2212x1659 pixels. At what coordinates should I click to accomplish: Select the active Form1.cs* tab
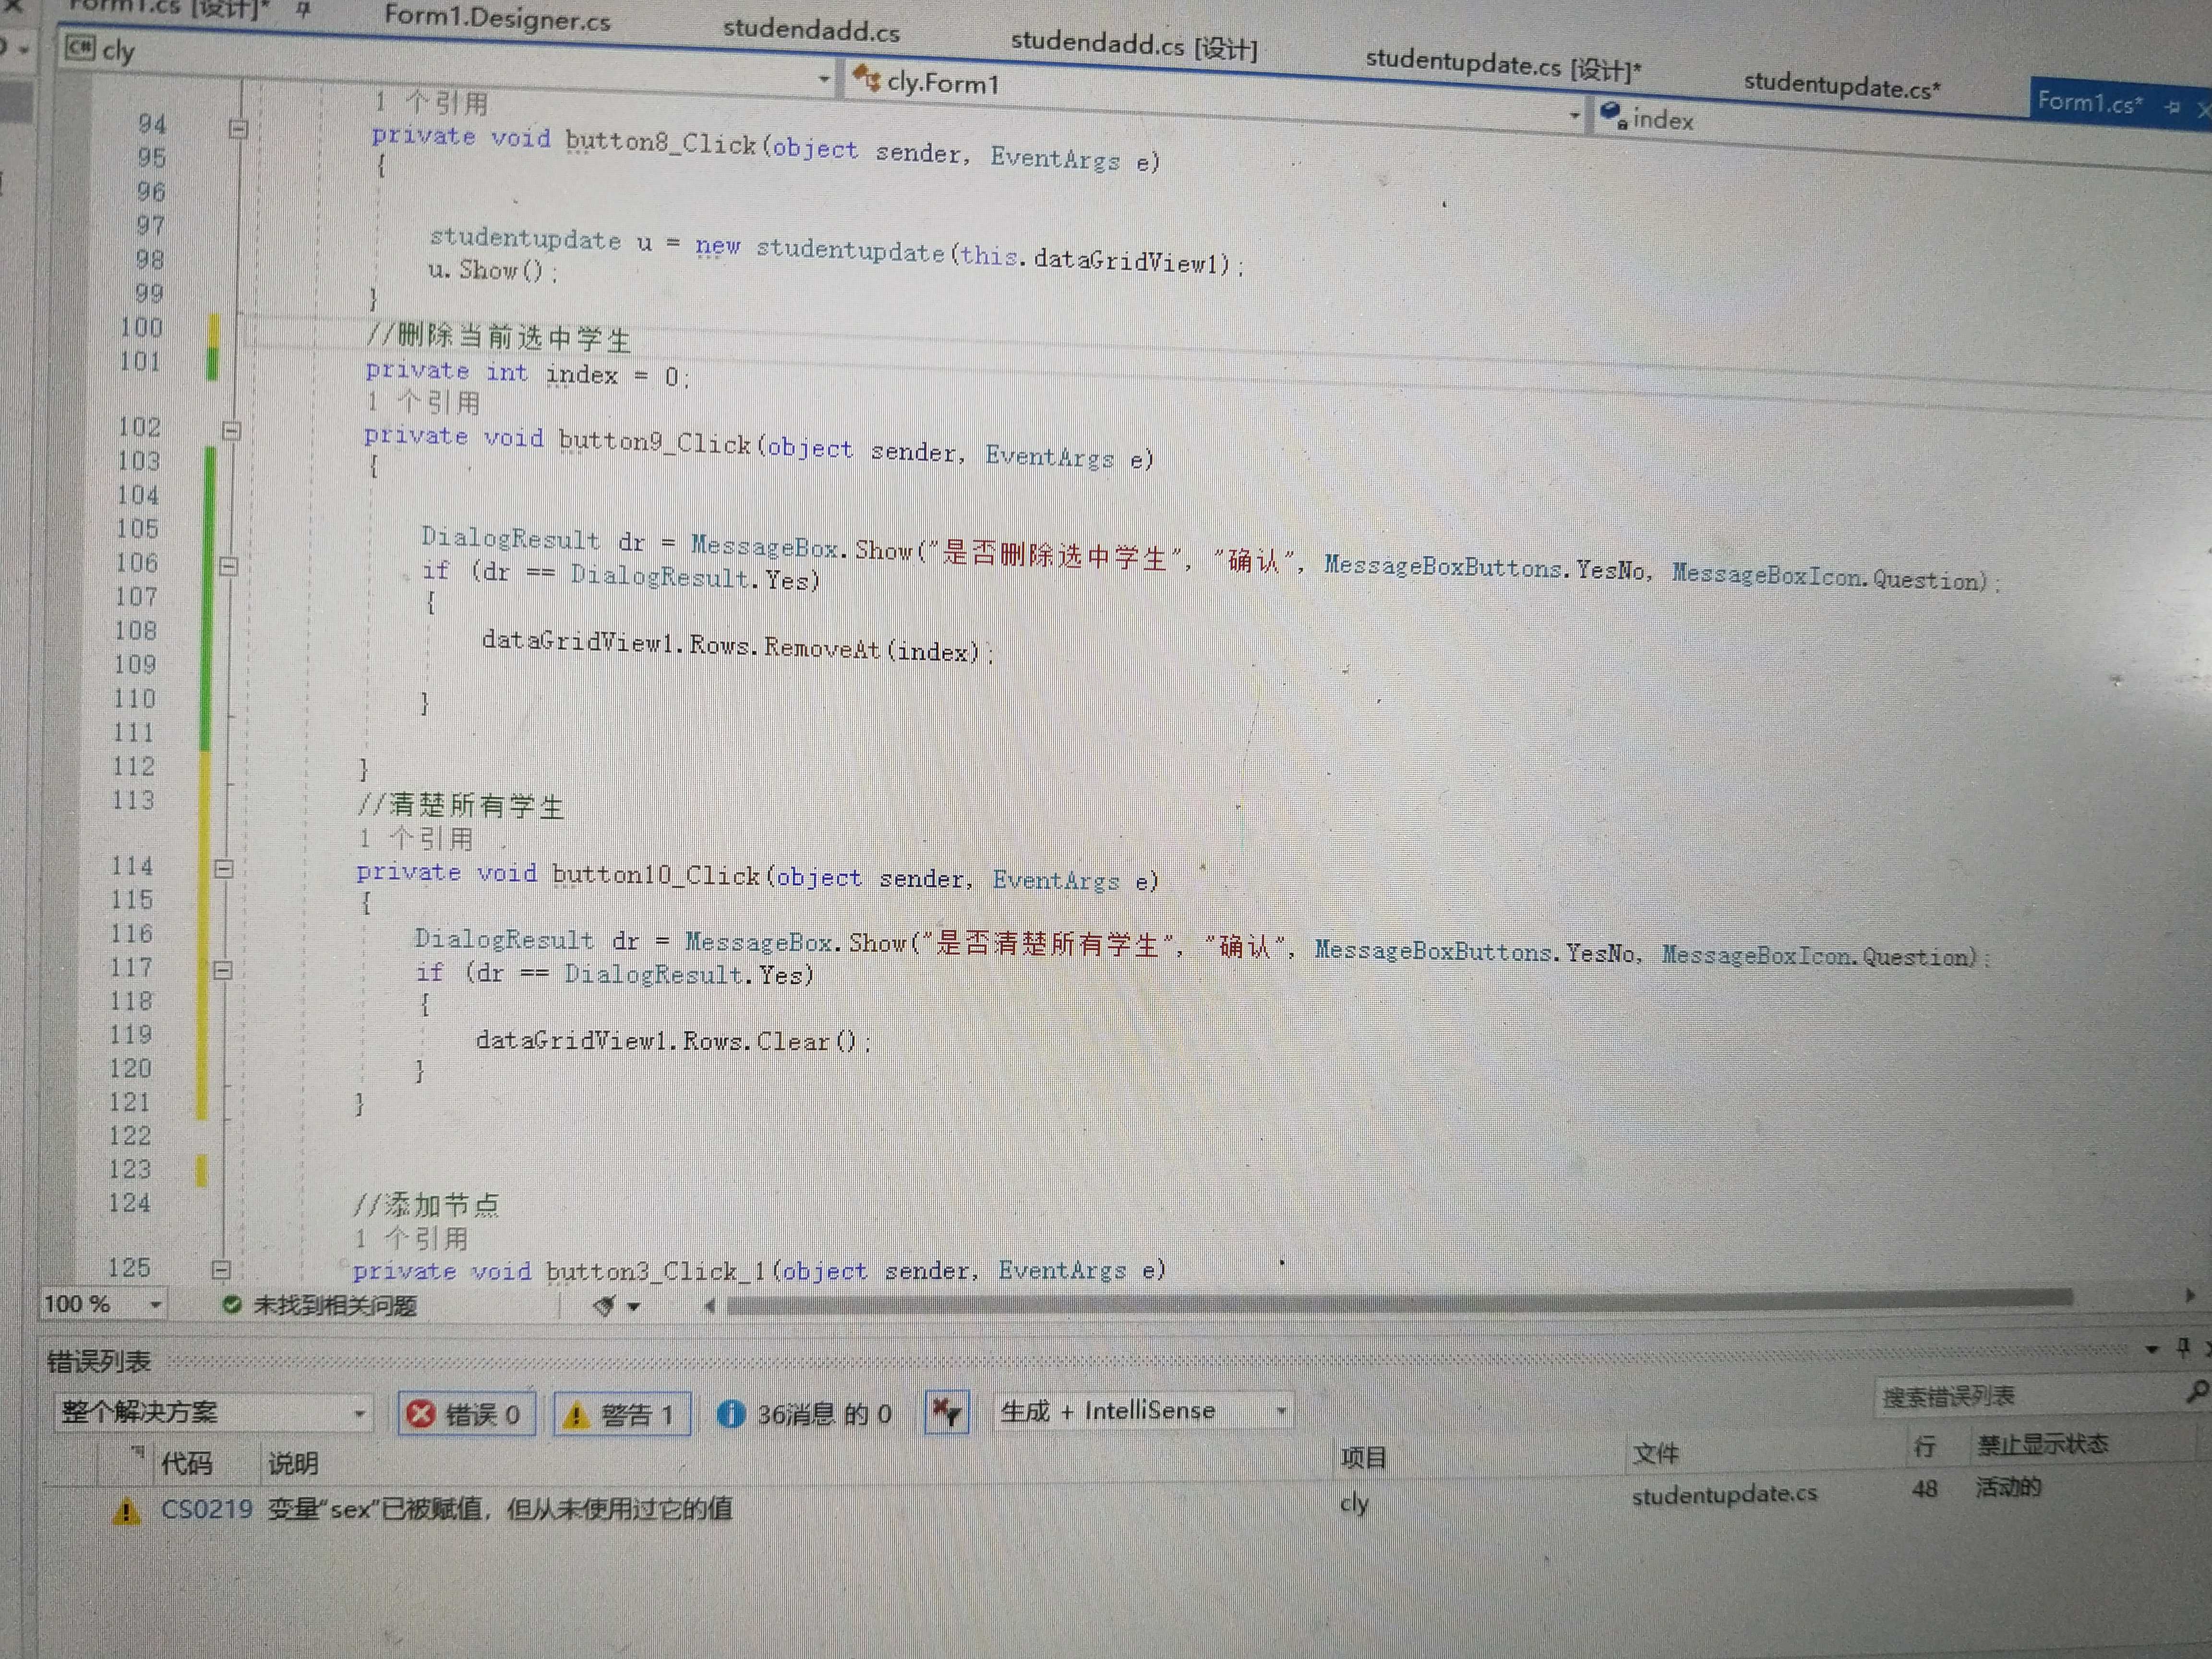coord(2089,102)
